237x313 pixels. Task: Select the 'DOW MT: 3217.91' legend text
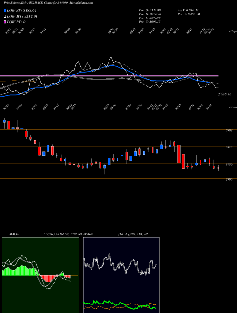(x=22, y=17)
